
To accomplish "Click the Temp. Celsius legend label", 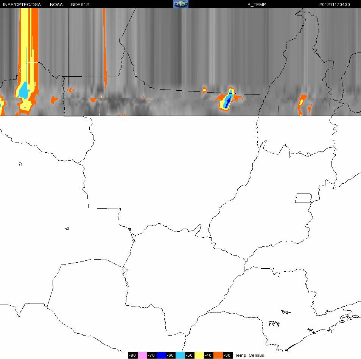I will (x=249, y=355).
